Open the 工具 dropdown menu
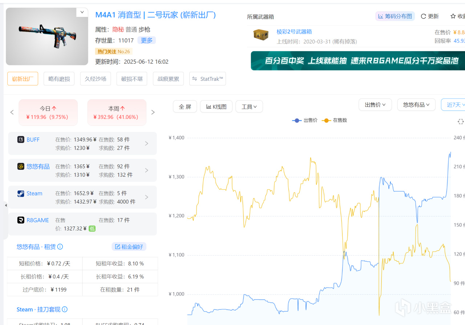465x325 pixels. [x=249, y=107]
